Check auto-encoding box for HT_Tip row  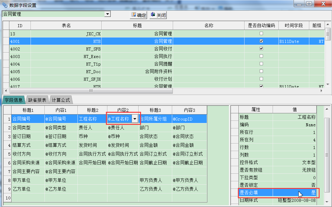(261, 64)
